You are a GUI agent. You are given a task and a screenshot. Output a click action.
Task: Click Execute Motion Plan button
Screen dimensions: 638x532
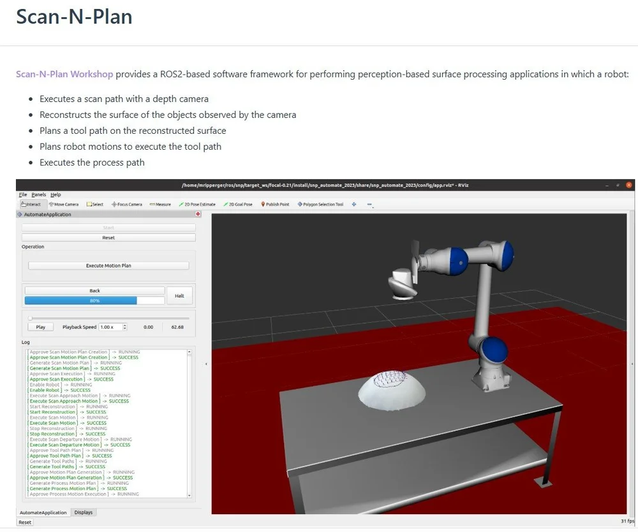(x=108, y=266)
